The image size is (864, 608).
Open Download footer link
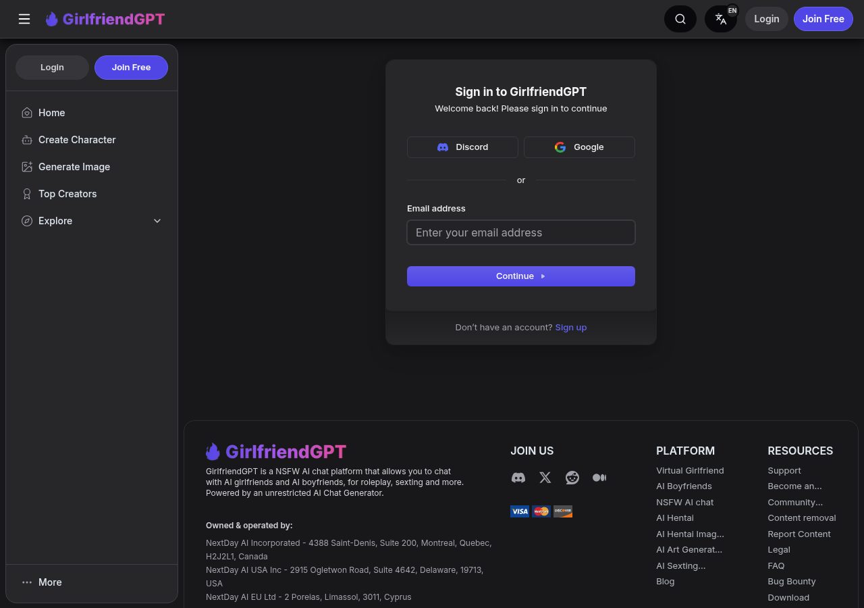(788, 598)
